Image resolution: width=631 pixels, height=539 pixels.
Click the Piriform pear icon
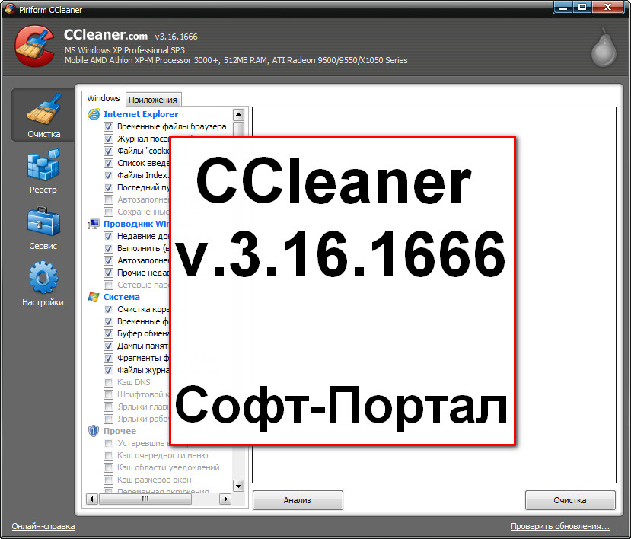(604, 47)
